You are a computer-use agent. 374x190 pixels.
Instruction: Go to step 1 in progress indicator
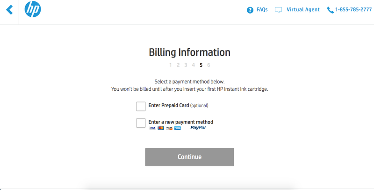(x=171, y=65)
